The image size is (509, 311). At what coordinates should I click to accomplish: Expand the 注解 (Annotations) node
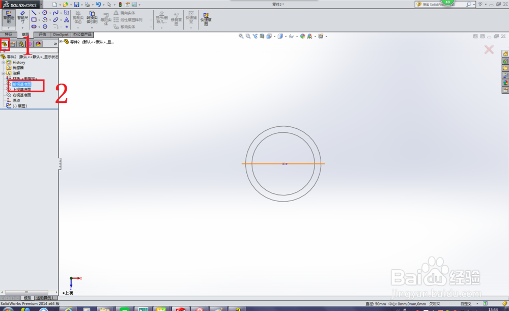pos(3,73)
